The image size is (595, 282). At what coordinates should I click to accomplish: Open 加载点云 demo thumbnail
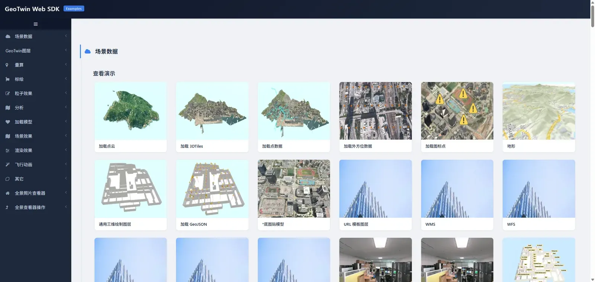(x=131, y=111)
